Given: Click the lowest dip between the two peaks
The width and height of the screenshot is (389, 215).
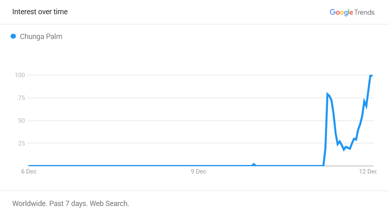Looking at the screenshot, I should pos(344,150).
